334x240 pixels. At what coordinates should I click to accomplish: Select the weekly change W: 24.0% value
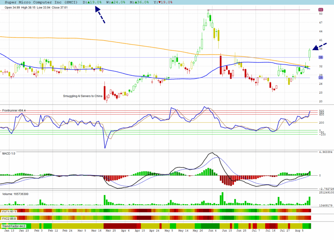click(116, 2)
